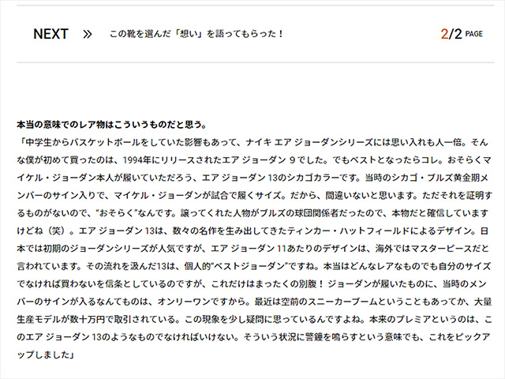
Task: Click the red current page number 2
Action: [444, 34]
